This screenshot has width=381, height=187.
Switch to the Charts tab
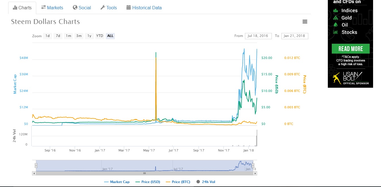coord(22,8)
